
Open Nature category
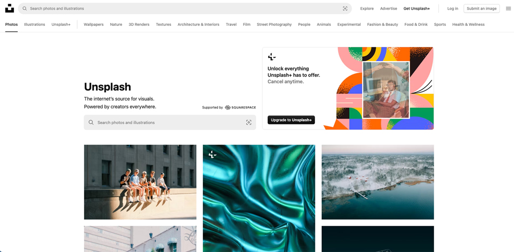point(116,25)
